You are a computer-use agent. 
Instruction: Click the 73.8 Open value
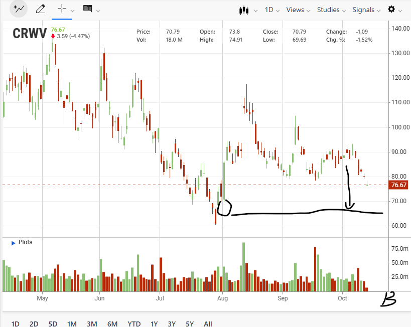click(234, 32)
